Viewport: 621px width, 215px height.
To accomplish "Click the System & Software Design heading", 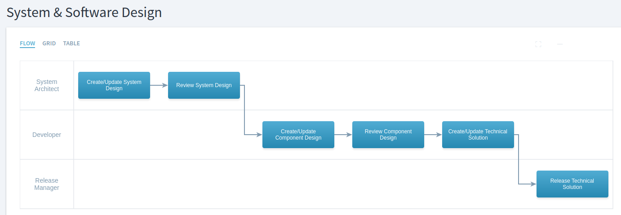I will pos(84,13).
